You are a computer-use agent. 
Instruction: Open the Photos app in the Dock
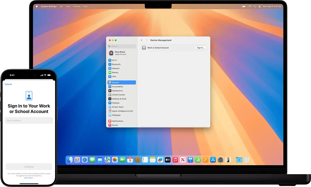(x=115, y=160)
